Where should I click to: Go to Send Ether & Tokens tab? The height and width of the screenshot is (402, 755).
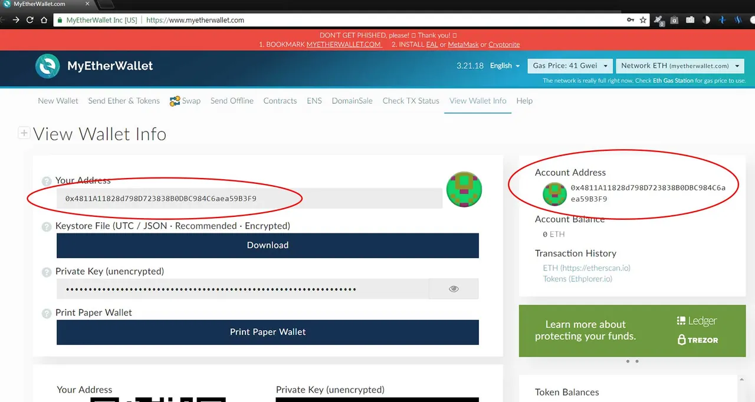(x=124, y=101)
